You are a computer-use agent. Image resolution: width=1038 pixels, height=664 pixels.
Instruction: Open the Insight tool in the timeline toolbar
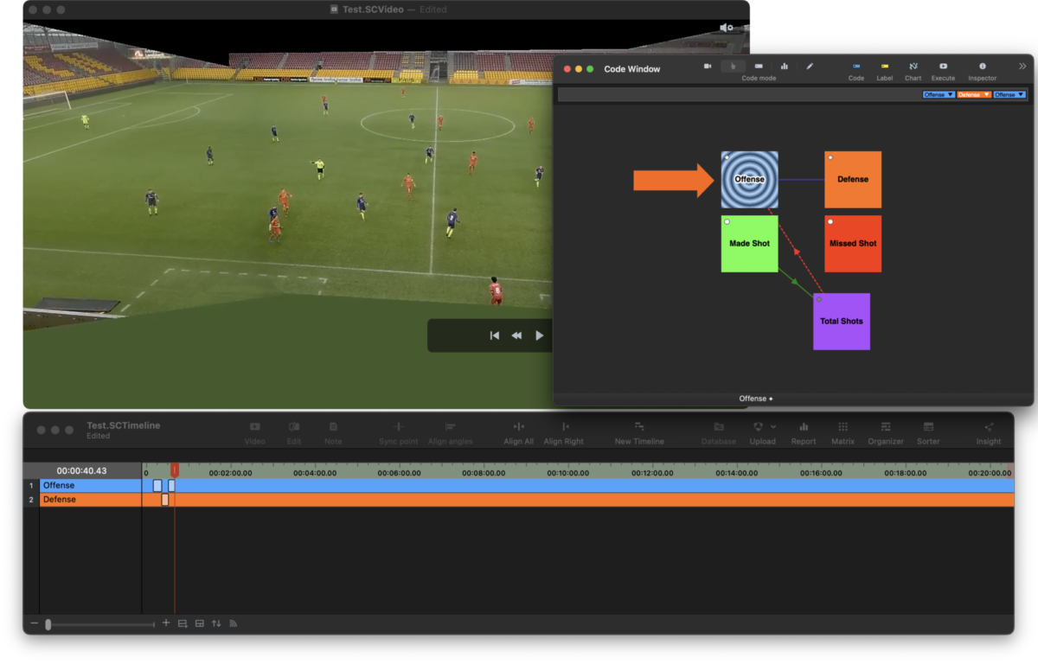click(x=988, y=428)
